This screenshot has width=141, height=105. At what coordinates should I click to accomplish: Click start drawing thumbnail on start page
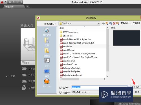coord(28,44)
